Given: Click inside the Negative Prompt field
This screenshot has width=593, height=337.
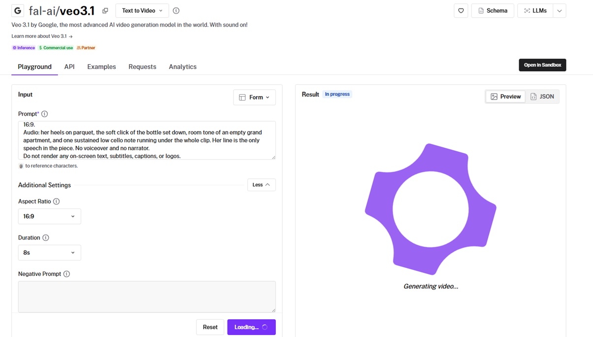Looking at the screenshot, I should pos(147,297).
